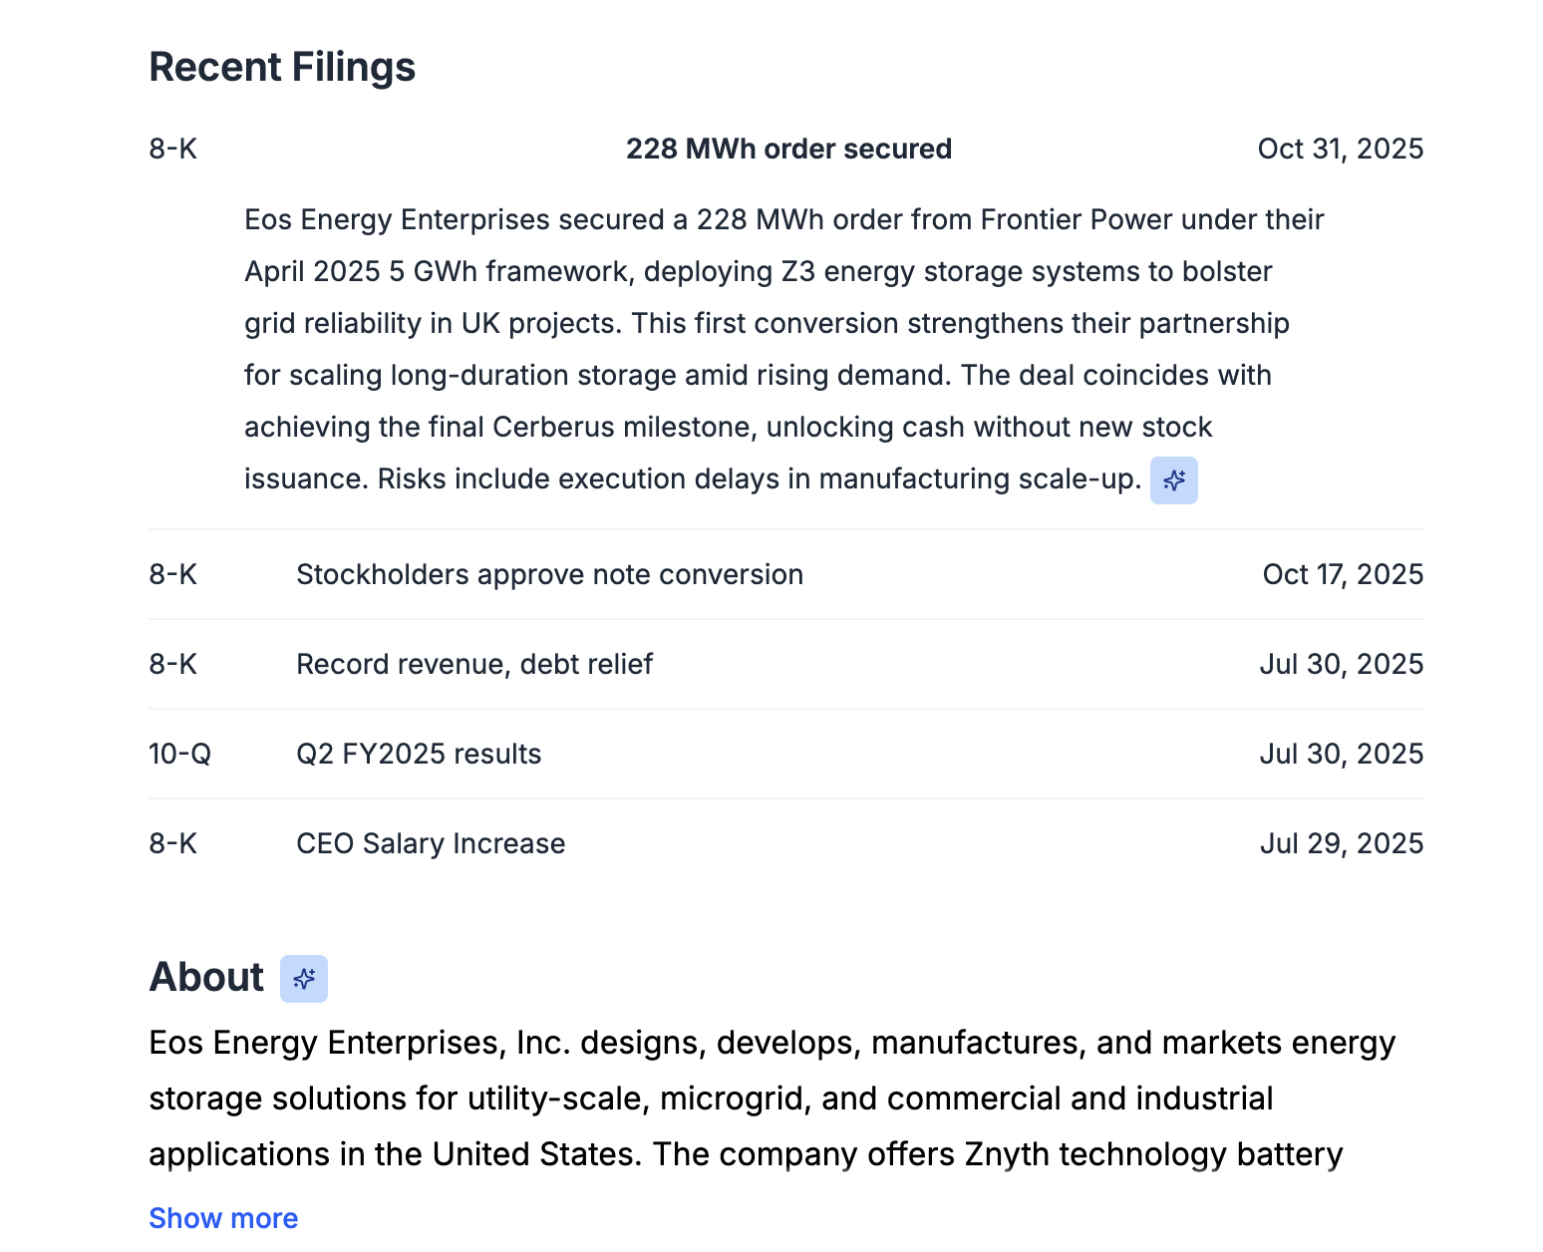Click the 10-Q form type label
Screen dimensions: 1543x1252
point(179,755)
